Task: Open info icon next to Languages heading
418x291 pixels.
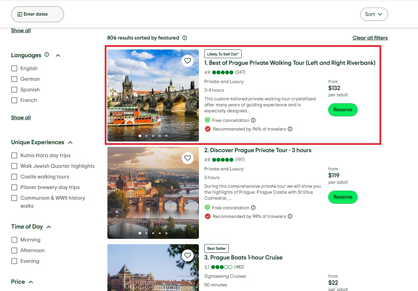Action: pyautogui.click(x=47, y=55)
